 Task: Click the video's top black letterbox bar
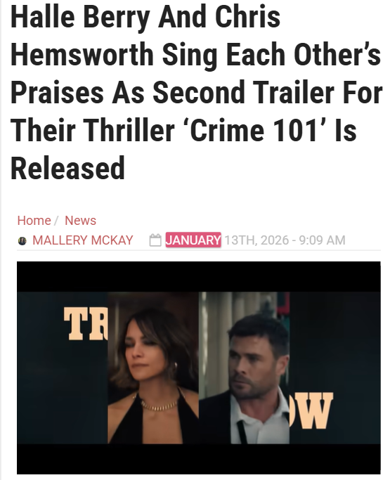(199, 277)
